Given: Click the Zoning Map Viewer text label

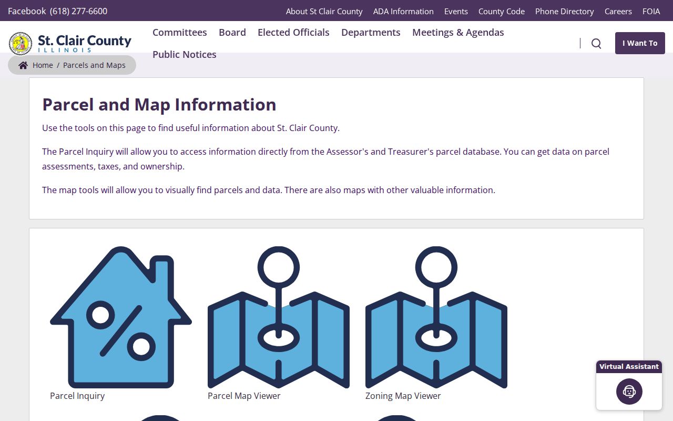Looking at the screenshot, I should 403,396.
